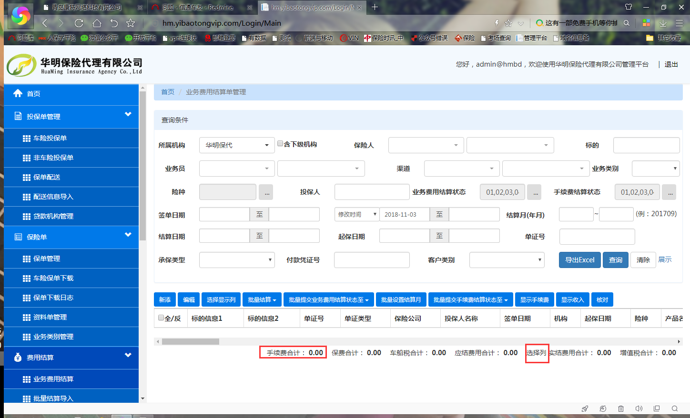Collapse the 投保单管理 sidebar section

pos(128,114)
